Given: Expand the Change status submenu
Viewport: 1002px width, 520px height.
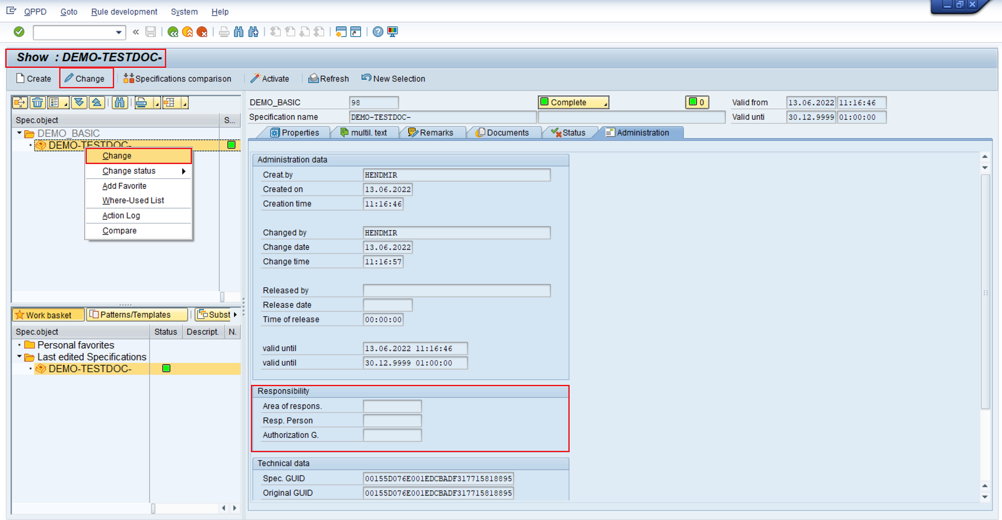Looking at the screenshot, I should [x=184, y=171].
